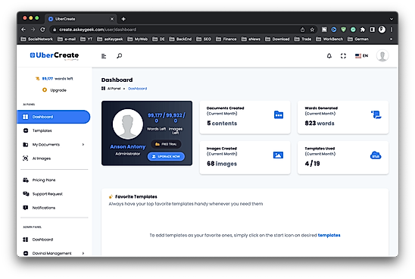Click the Upgrade Now button
415x279 pixels.
pos(166,157)
